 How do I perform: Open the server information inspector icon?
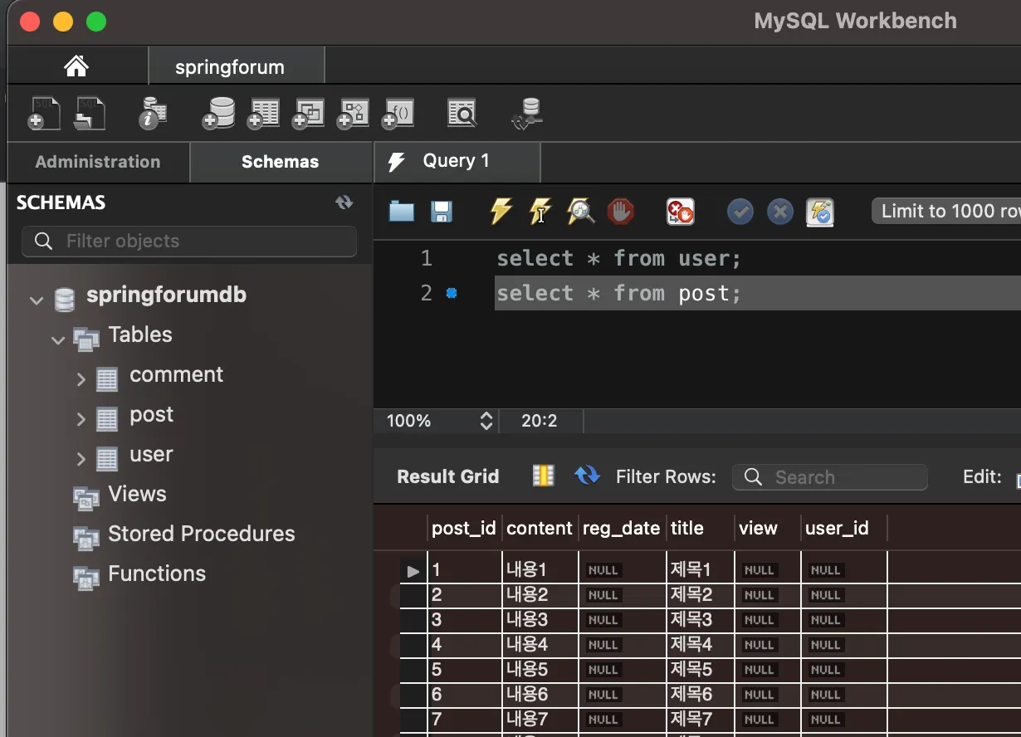point(153,113)
